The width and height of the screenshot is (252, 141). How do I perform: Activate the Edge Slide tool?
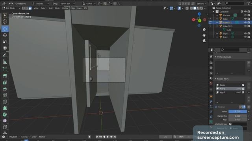point(5,127)
